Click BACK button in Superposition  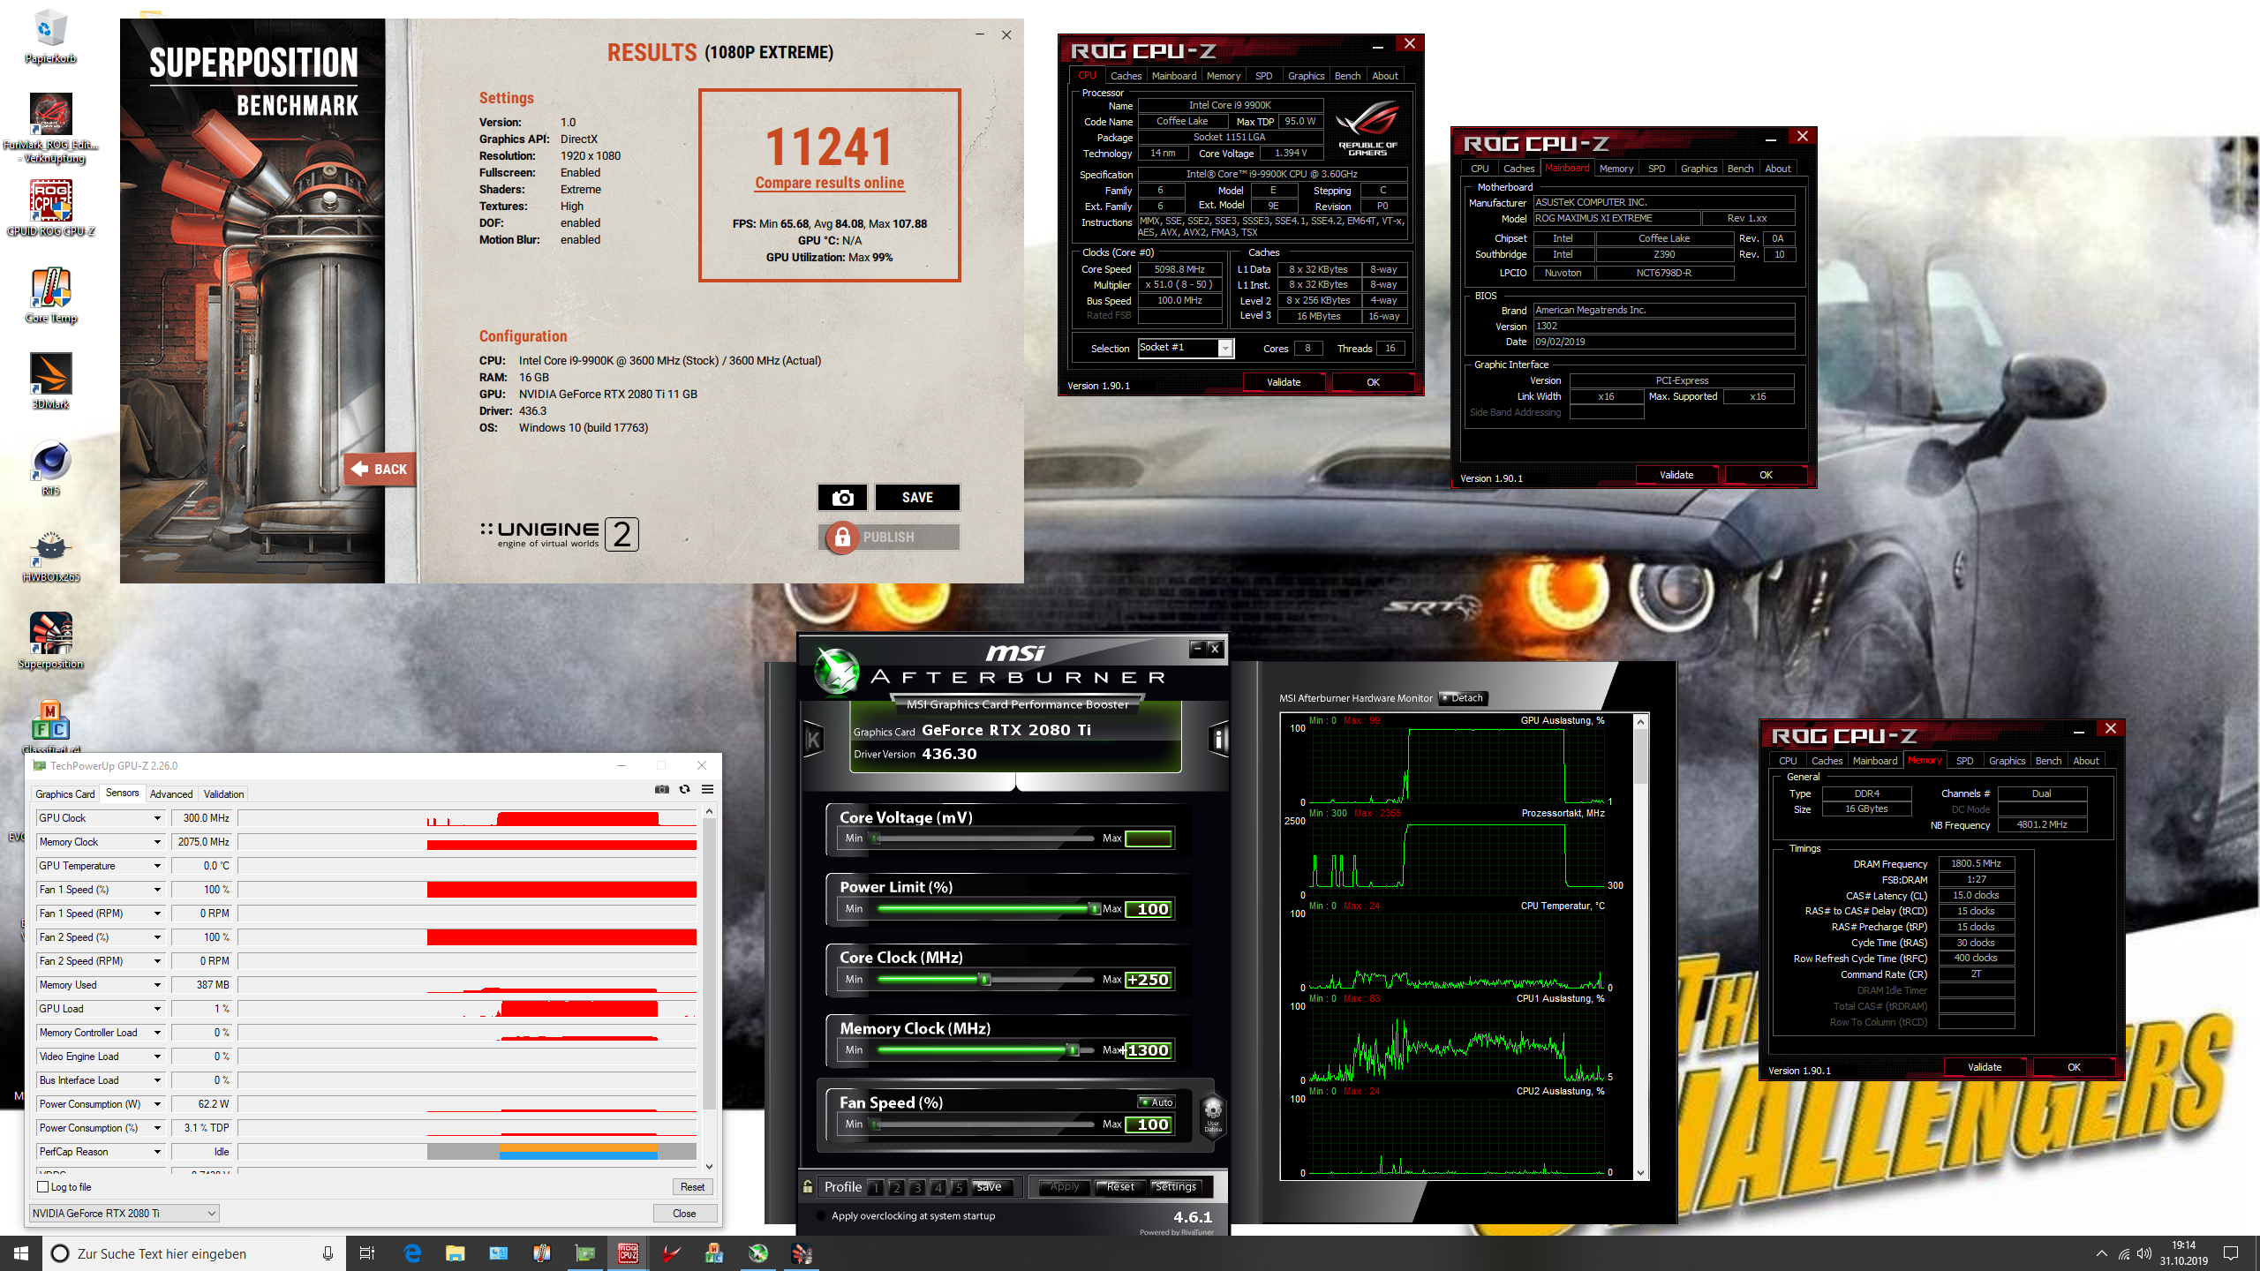pyautogui.click(x=380, y=470)
